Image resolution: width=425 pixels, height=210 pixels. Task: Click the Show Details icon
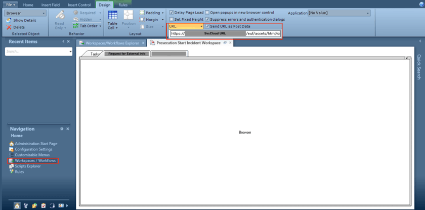(x=9, y=20)
